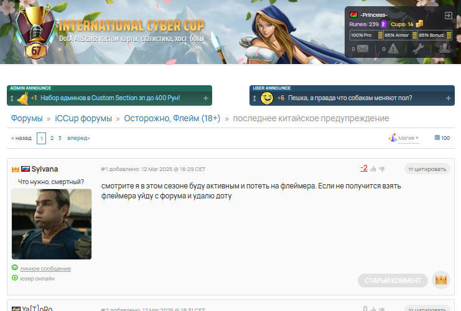
Task: Expand the User Announce with plus button
Action: tap(449, 98)
